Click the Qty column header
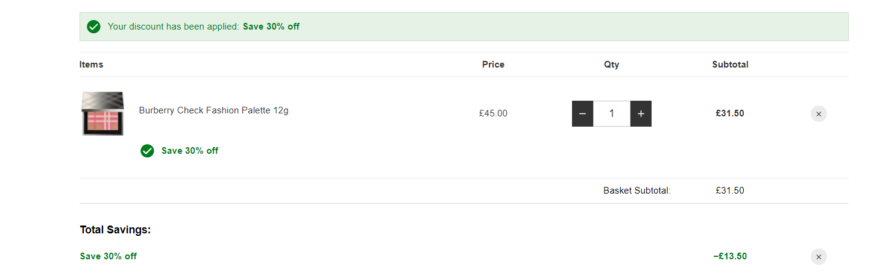Image resolution: width=874 pixels, height=278 pixels. pos(611,65)
